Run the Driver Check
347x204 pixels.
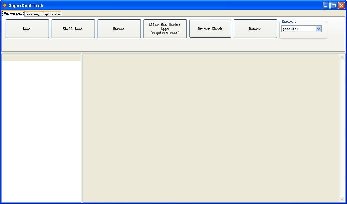[210, 29]
